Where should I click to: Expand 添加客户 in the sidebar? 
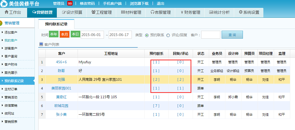point(11,32)
